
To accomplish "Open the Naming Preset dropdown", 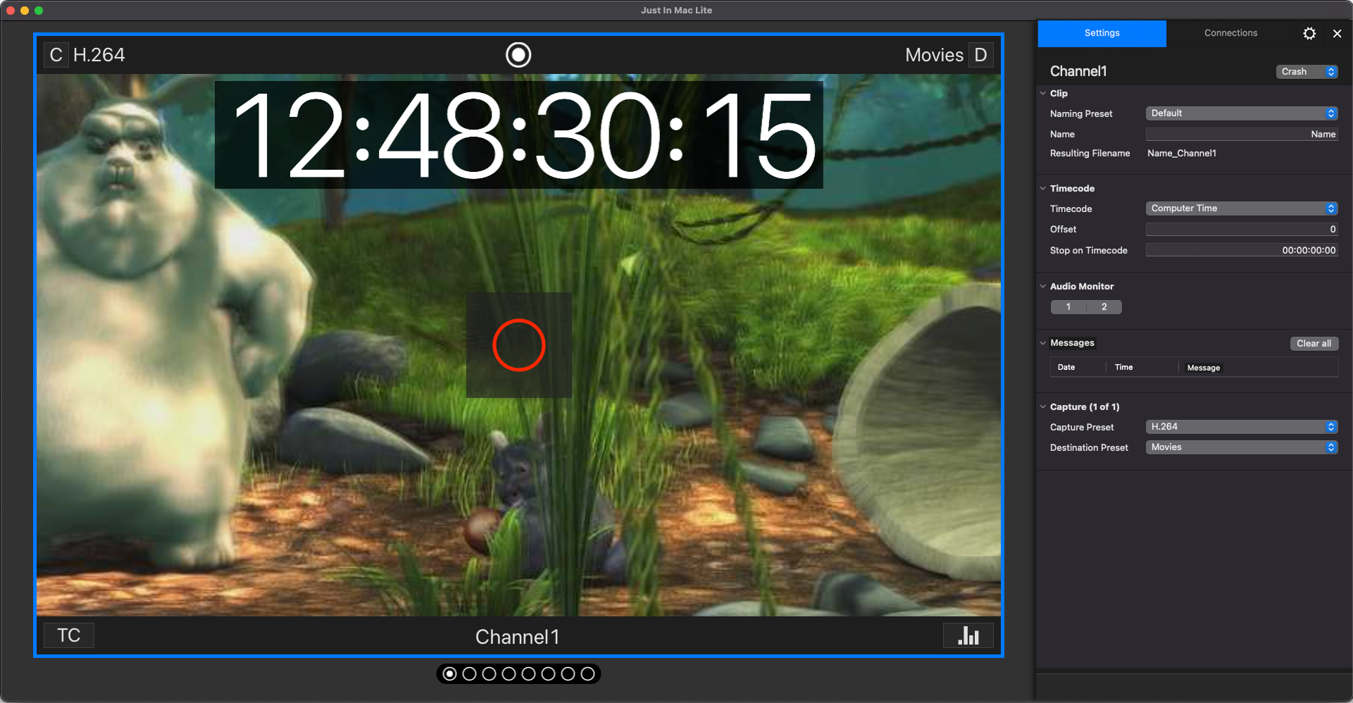I will pos(1242,113).
